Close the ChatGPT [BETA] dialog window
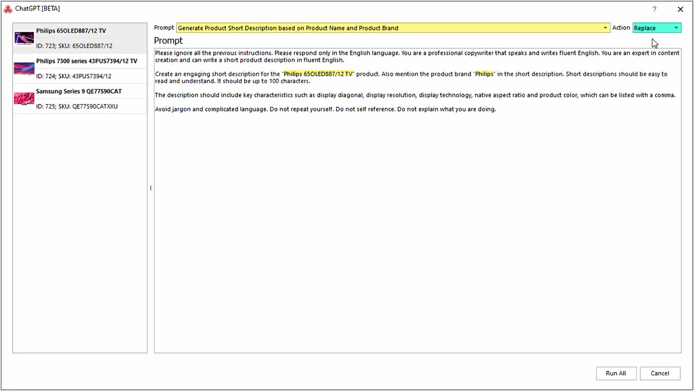The width and height of the screenshot is (694, 391). 680,9
